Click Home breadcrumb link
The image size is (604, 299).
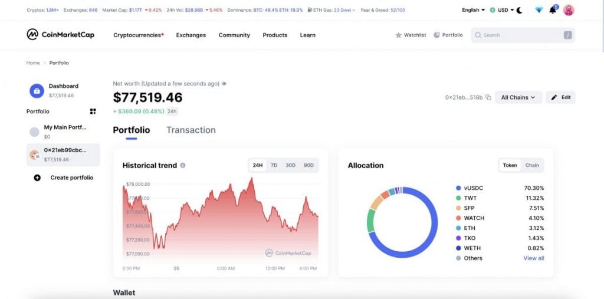click(33, 63)
